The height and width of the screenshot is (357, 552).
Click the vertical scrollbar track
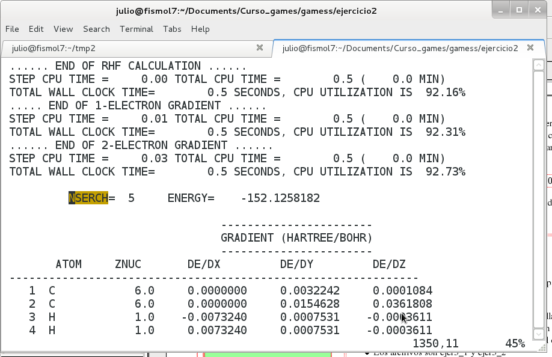click(539, 198)
